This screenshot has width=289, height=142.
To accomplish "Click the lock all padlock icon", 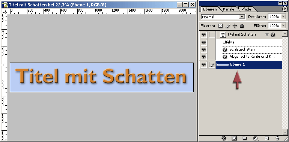I will coord(242,25).
